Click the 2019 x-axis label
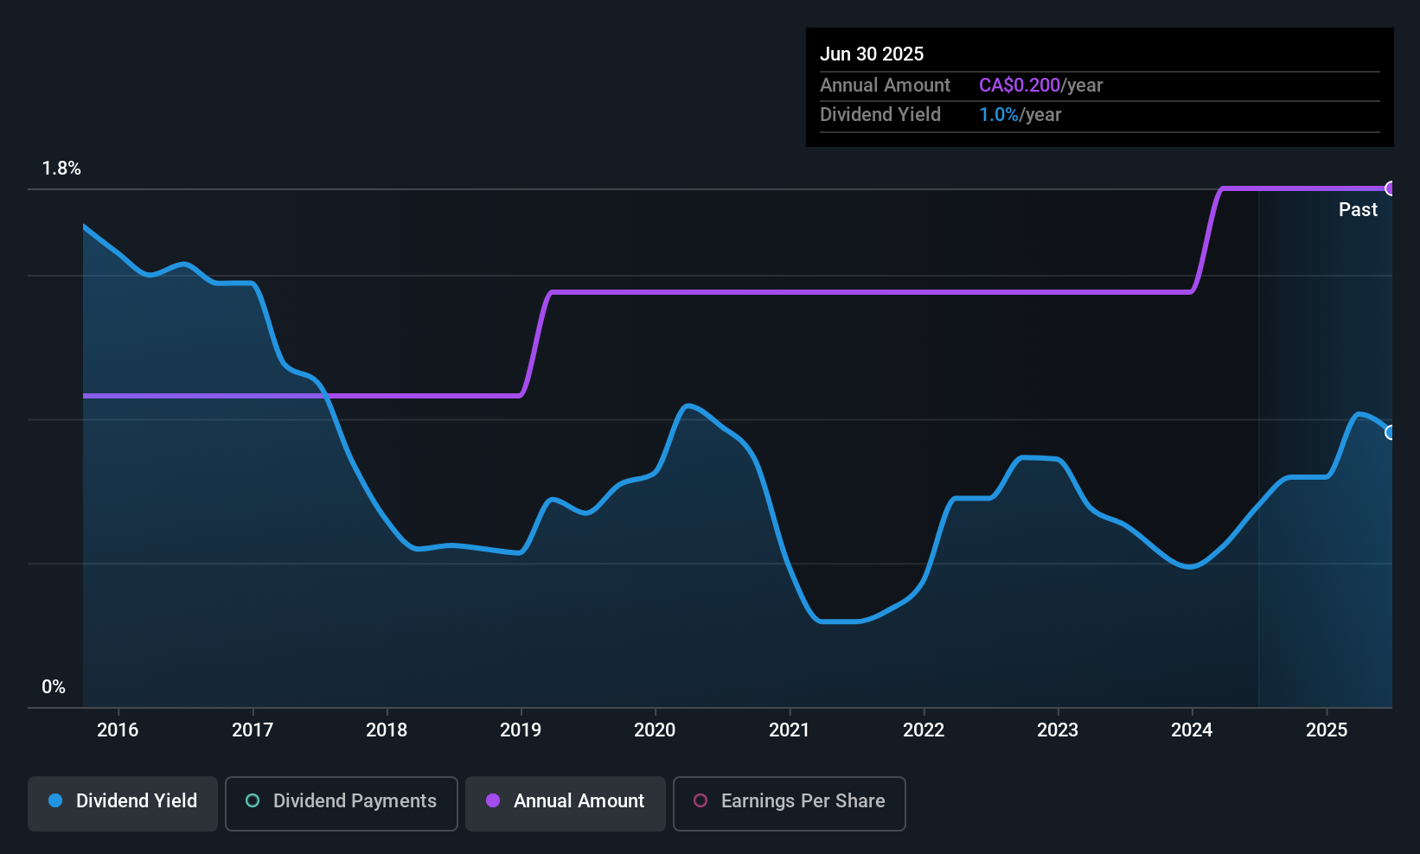Image resolution: width=1420 pixels, height=854 pixels. pos(521,730)
